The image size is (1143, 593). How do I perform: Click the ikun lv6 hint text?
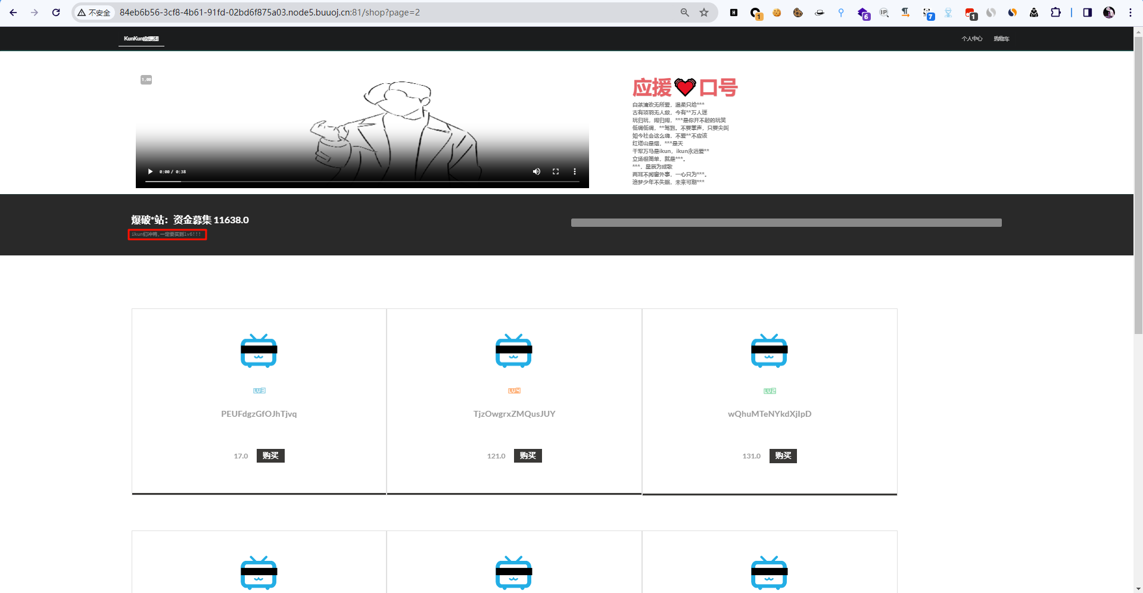[x=167, y=235]
